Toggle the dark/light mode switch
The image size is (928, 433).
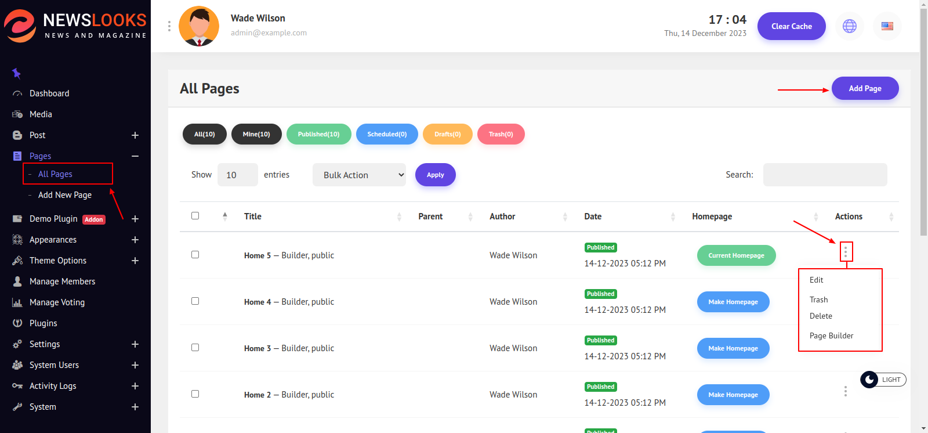[883, 380]
